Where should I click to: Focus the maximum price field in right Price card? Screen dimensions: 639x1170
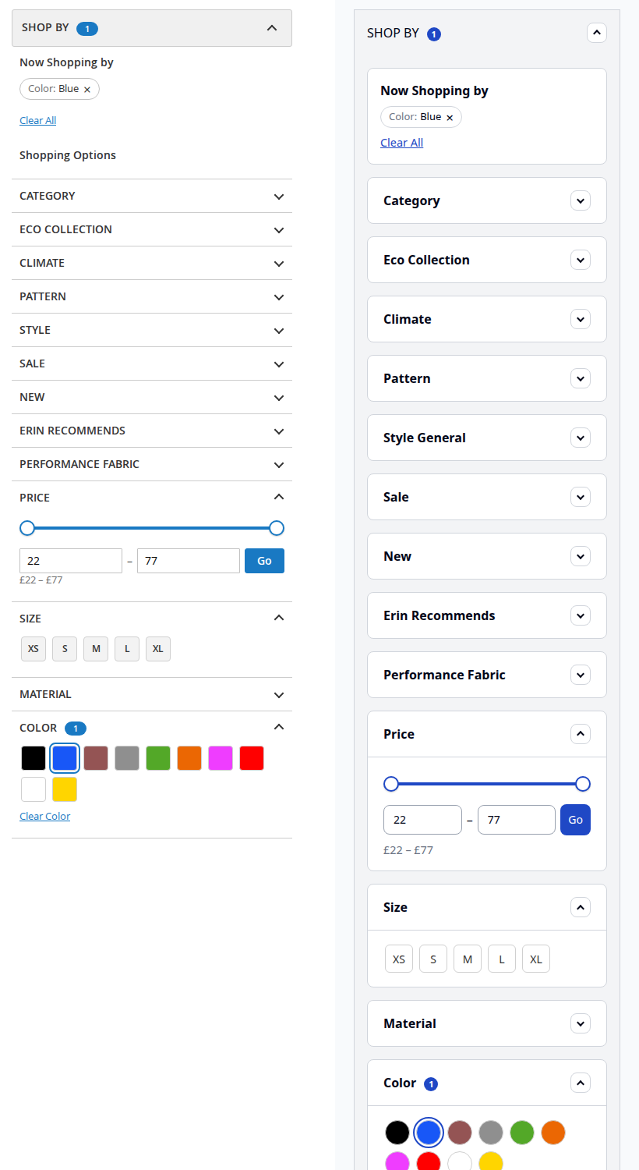[517, 820]
